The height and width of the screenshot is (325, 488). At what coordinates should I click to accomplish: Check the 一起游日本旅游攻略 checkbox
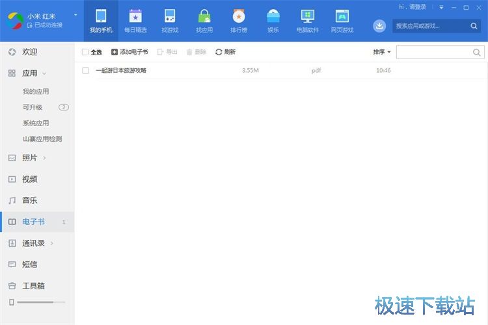(86, 71)
